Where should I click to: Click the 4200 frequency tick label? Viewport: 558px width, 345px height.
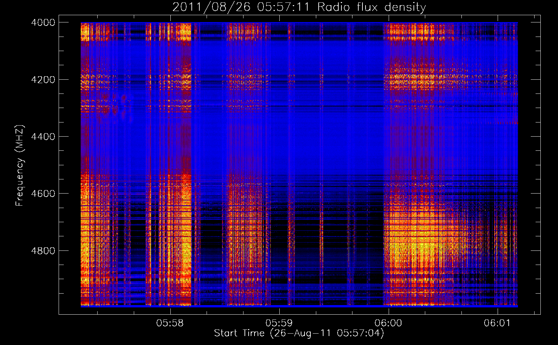point(43,80)
